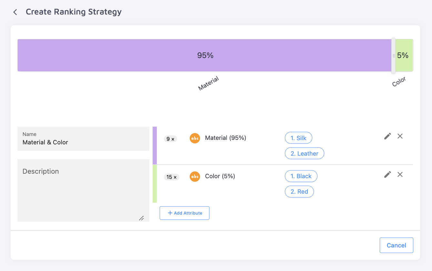Select the 2. Red value chip
The height and width of the screenshot is (271, 432).
click(x=299, y=192)
